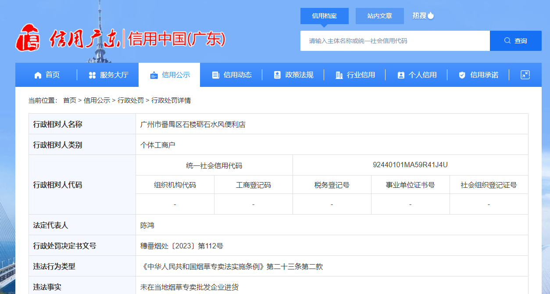Switch to the 信用档案 search tab

click(325, 16)
